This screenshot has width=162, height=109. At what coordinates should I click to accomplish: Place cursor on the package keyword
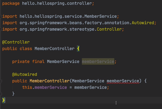11,4
